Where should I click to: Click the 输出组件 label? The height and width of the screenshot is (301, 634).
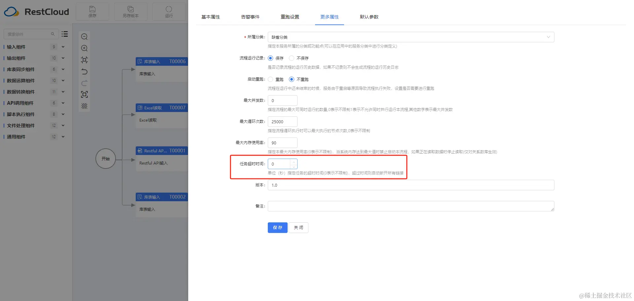16,58
